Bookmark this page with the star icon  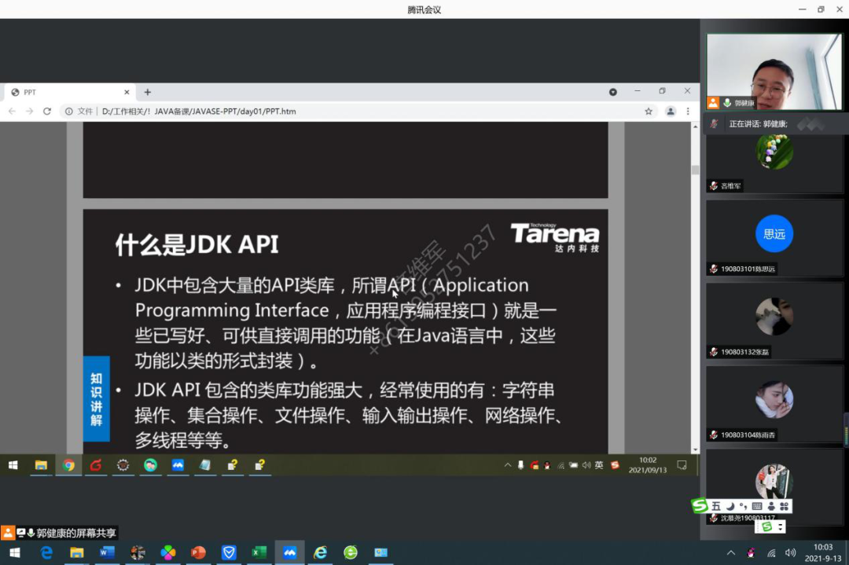649,112
